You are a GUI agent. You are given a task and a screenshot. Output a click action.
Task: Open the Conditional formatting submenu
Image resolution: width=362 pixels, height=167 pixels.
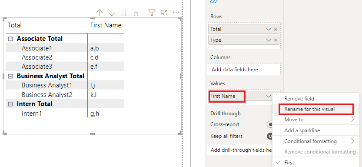[x=316, y=141]
